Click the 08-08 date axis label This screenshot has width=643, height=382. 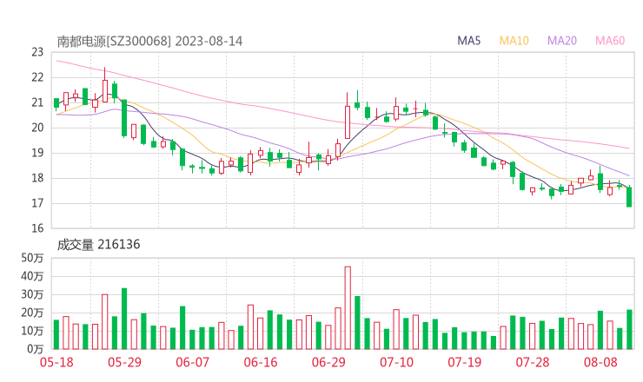tap(600, 362)
